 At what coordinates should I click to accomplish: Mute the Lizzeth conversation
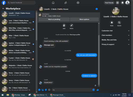pyautogui.click(x=112, y=23)
